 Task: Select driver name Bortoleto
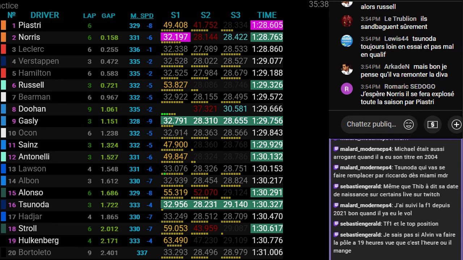[35, 252]
